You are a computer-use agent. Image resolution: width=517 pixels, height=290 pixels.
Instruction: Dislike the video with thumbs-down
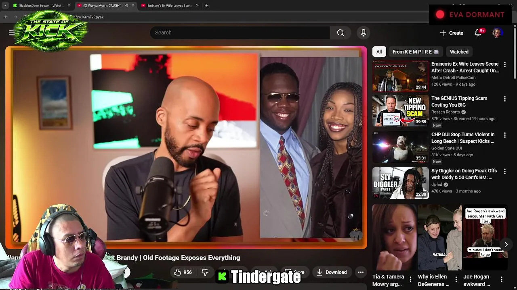tap(205, 272)
